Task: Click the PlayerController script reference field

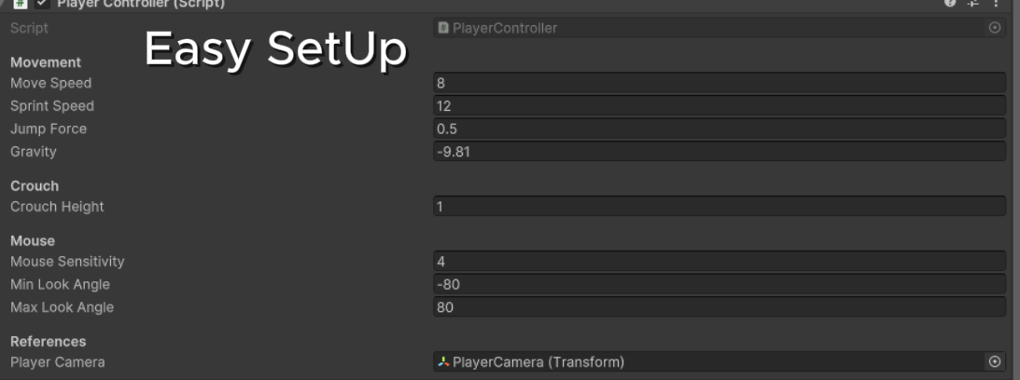Action: click(x=709, y=28)
